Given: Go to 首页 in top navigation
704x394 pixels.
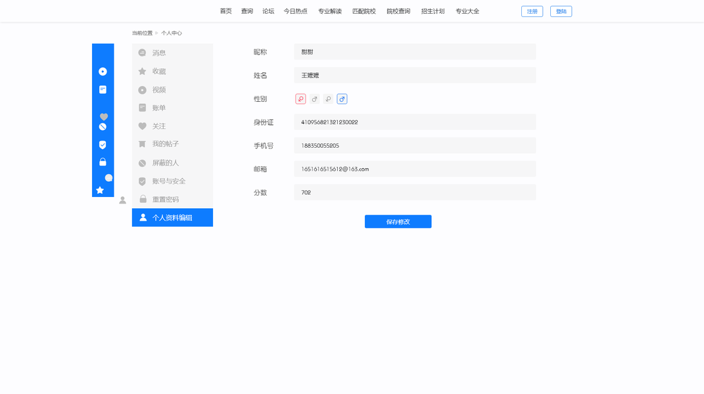Looking at the screenshot, I should 226,11.
